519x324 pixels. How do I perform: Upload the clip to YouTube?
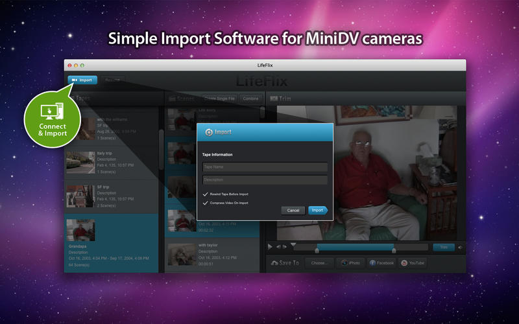click(x=413, y=263)
